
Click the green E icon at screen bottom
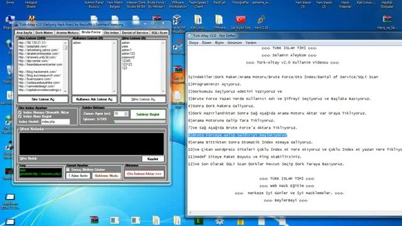(198, 220)
